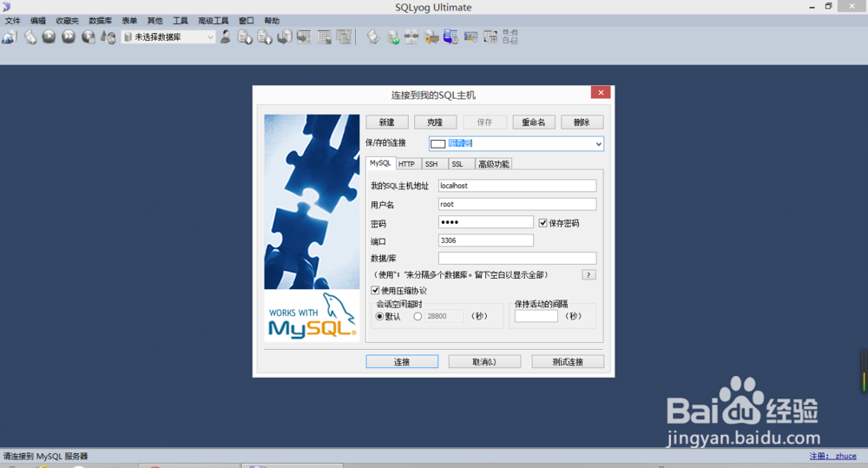The image size is (868, 468).
Task: Close the connection dialog with the red X
Action: 601,93
